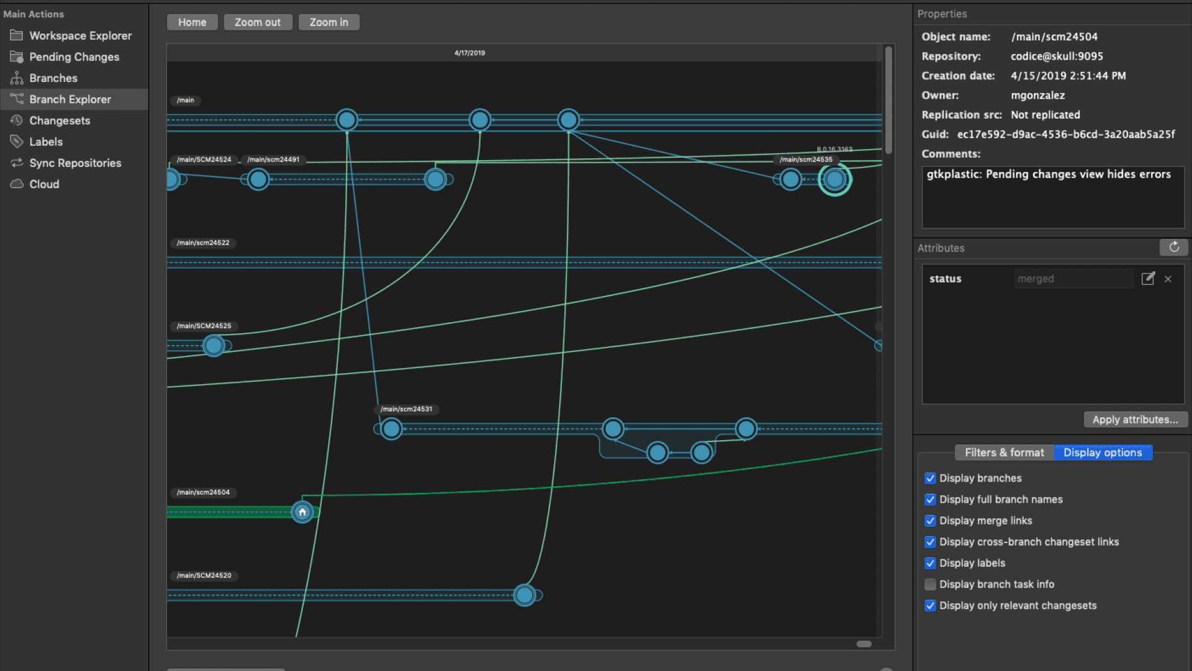1192x671 pixels.
Task: Drag the horizontal scrollbar at bottom
Action: (x=864, y=644)
